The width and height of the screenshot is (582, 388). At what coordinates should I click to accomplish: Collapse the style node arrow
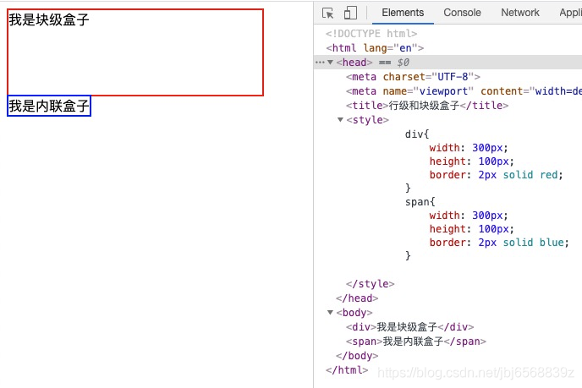pyautogui.click(x=340, y=119)
